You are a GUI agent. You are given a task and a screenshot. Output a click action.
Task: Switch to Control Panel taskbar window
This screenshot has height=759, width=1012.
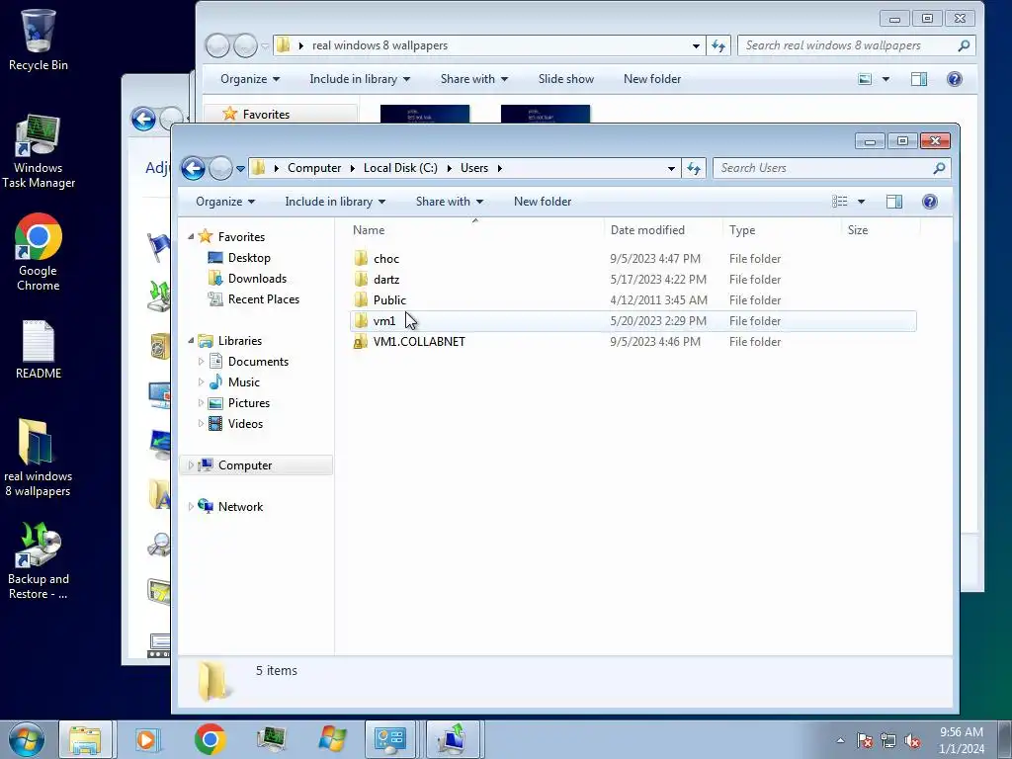[x=390, y=739]
